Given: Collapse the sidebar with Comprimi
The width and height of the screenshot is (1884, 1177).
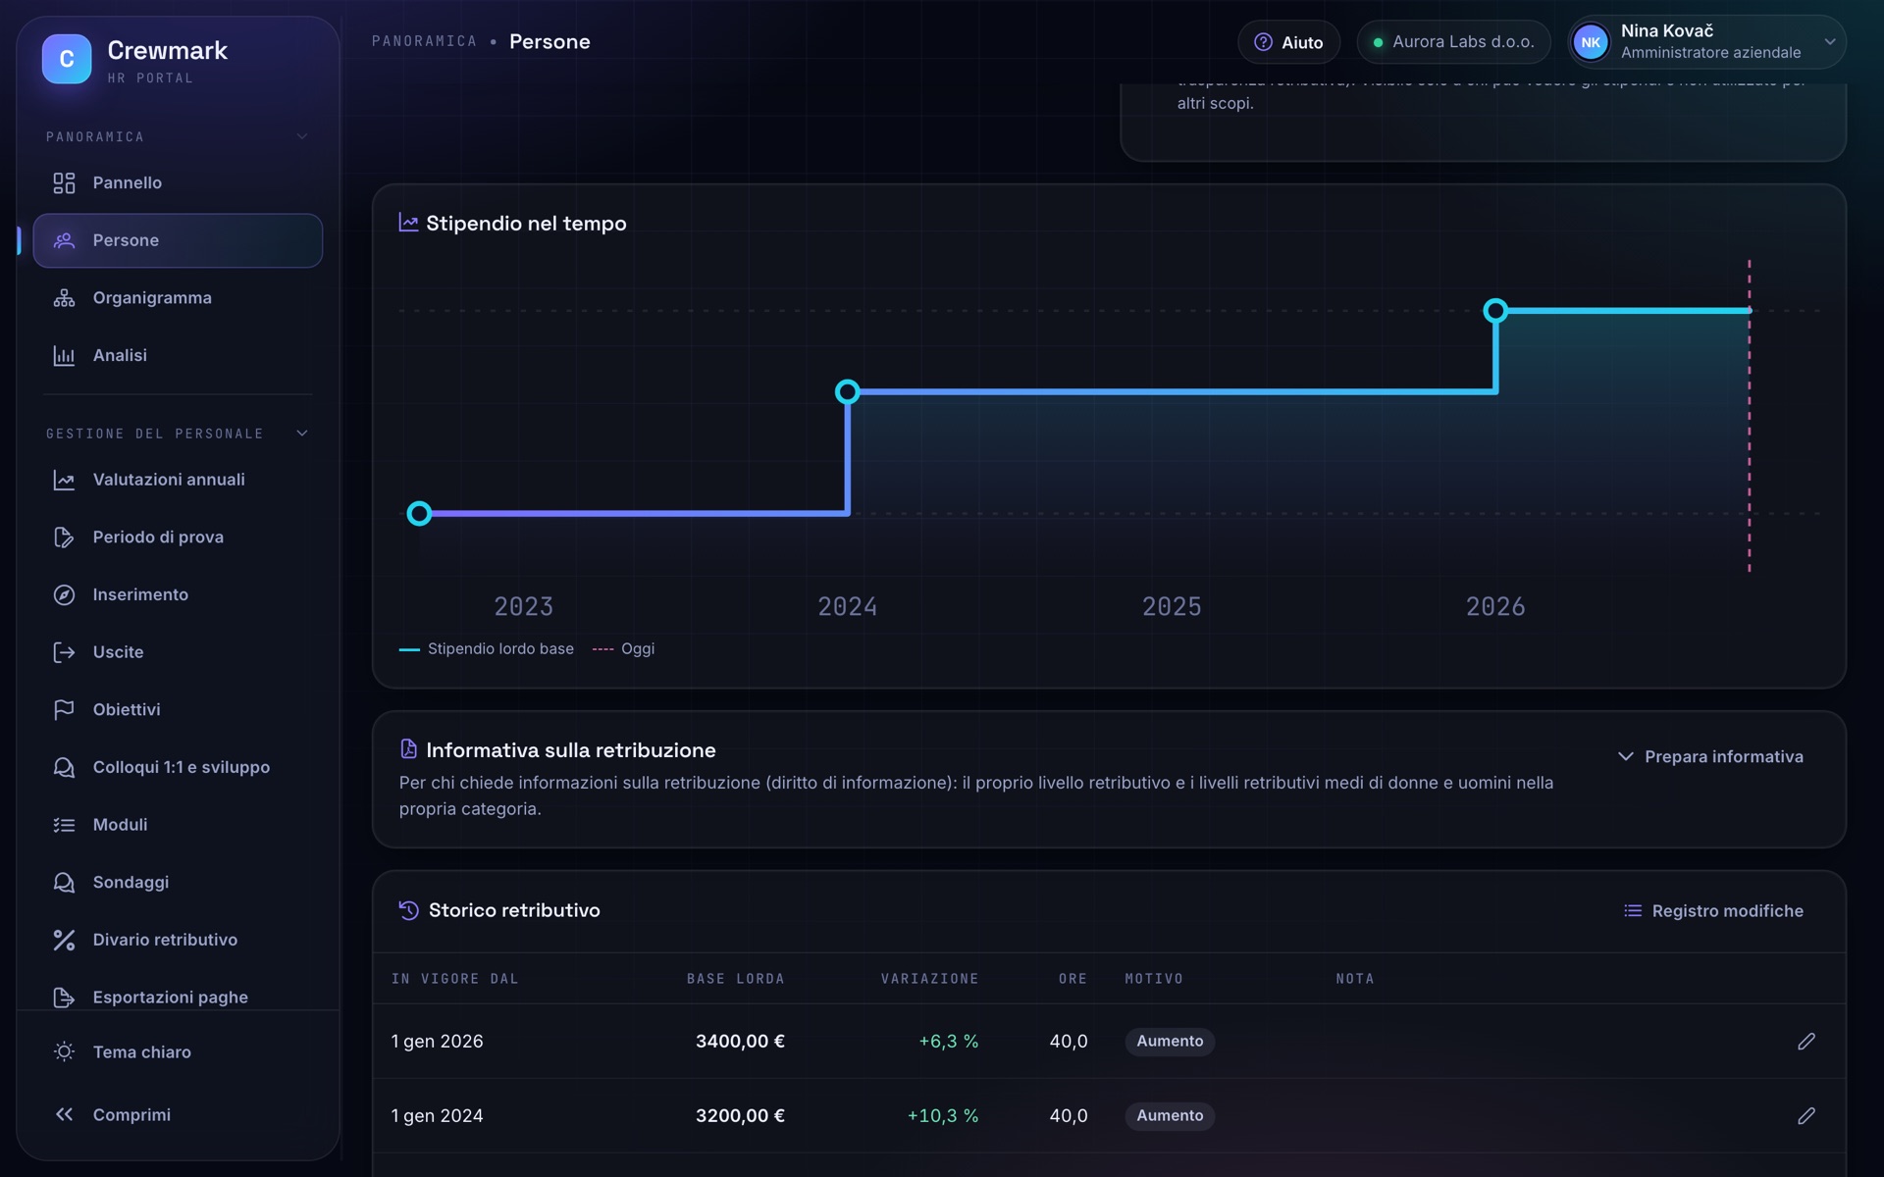Looking at the screenshot, I should click(x=178, y=1114).
